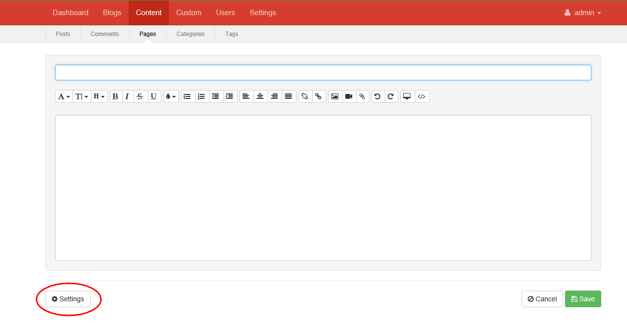This screenshot has height=332, width=627.
Task: Open the Dashboard menu item
Action: click(70, 13)
